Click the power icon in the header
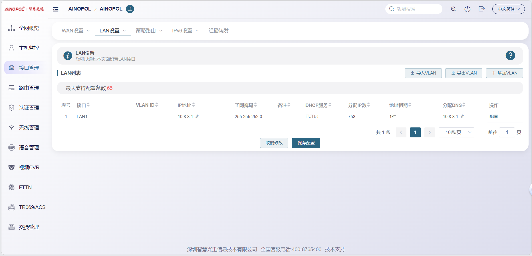Image resolution: width=532 pixels, height=256 pixels. [x=467, y=9]
